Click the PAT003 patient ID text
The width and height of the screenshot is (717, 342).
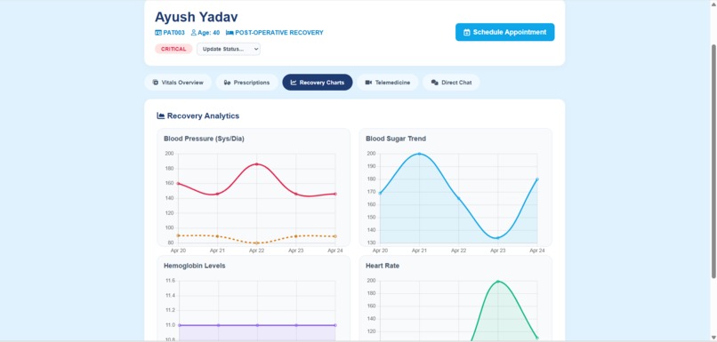173,33
